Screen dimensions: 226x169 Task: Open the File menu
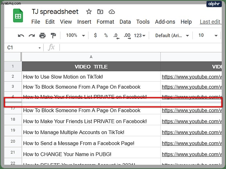coord(36,22)
